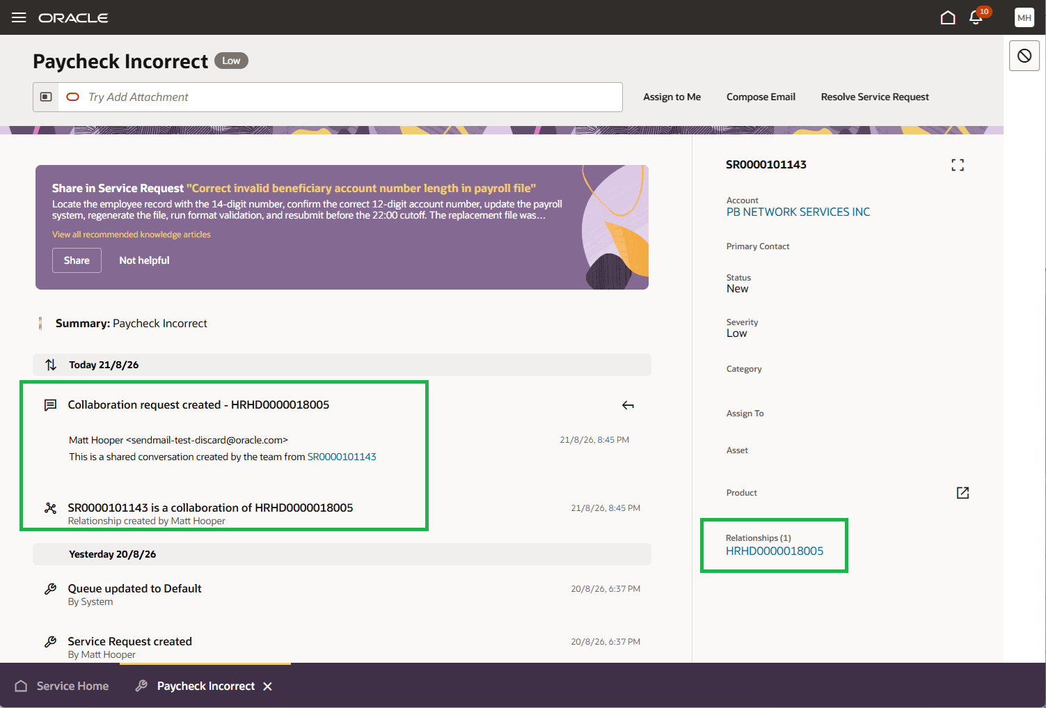Image resolution: width=1046 pixels, height=708 pixels.
Task: Click the Status New field
Action: 738,283
